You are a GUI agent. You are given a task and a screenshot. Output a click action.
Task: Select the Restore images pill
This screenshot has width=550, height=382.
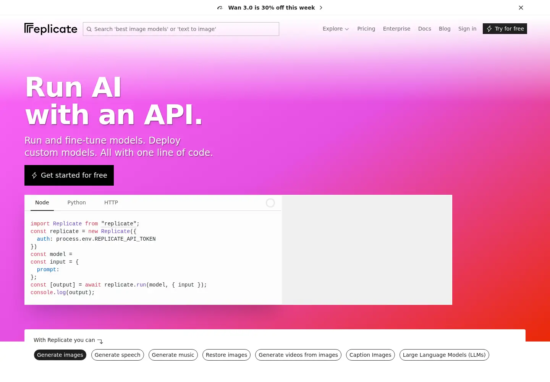coord(226,355)
